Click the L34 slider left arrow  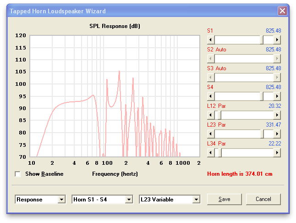point(211,152)
